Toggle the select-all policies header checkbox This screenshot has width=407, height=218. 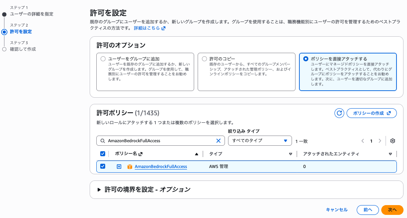click(103, 154)
